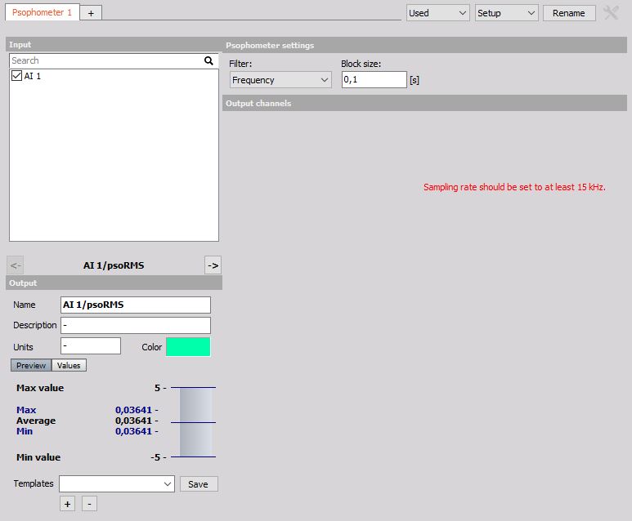The image size is (632, 521).
Task: Open the Filter Frequency dropdown
Action: click(280, 80)
